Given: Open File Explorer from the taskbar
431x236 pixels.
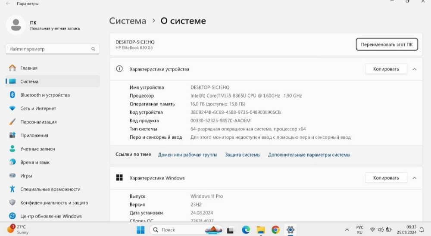Looking at the screenshot, I should pos(261,230).
